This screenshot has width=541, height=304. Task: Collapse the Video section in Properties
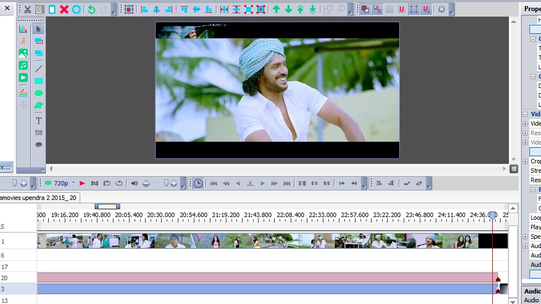click(525, 114)
